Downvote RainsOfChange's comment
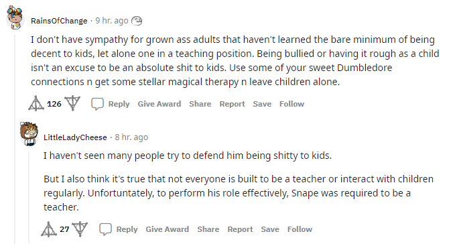 72,103
